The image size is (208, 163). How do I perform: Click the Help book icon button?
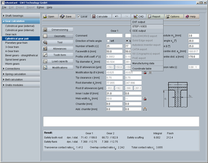pos(191,17)
